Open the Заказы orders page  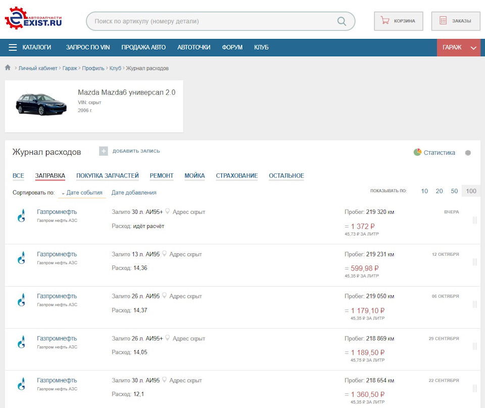click(x=456, y=21)
